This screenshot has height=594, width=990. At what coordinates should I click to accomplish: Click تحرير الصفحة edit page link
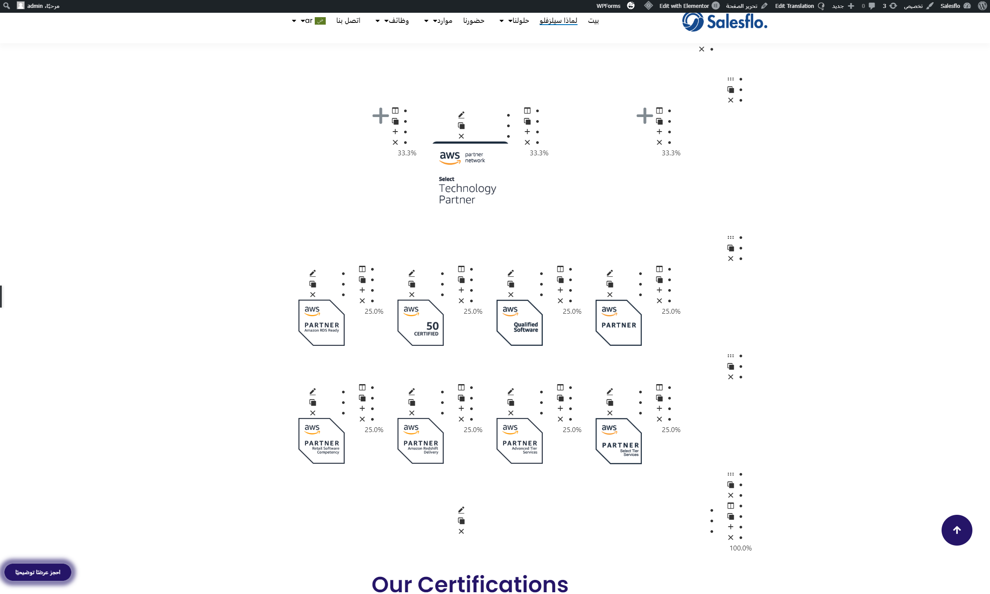(x=747, y=6)
